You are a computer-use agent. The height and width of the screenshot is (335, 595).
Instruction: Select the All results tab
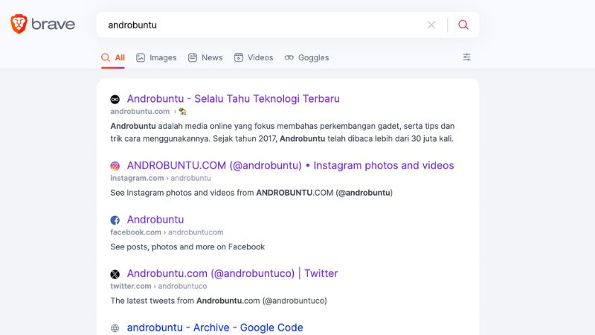click(x=113, y=57)
